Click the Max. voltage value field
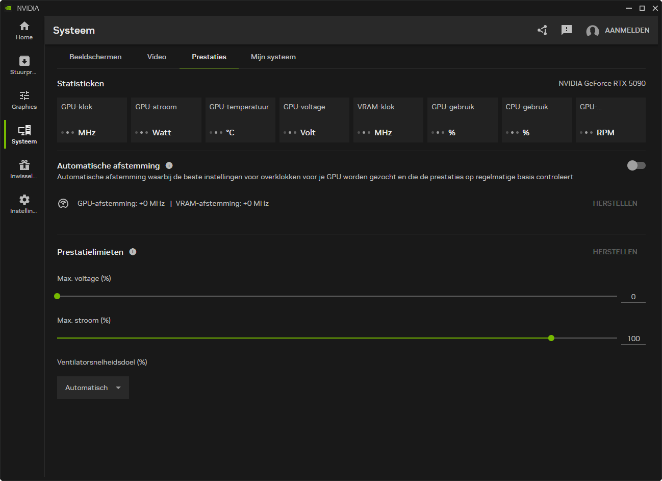Screen dimensions: 662x481 coord(633,297)
